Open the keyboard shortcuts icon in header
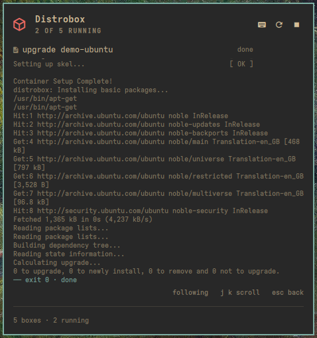 coord(262,25)
